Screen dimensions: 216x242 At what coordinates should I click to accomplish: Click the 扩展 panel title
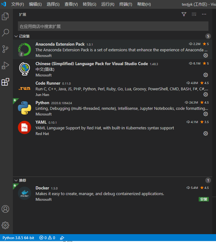pos(23,14)
